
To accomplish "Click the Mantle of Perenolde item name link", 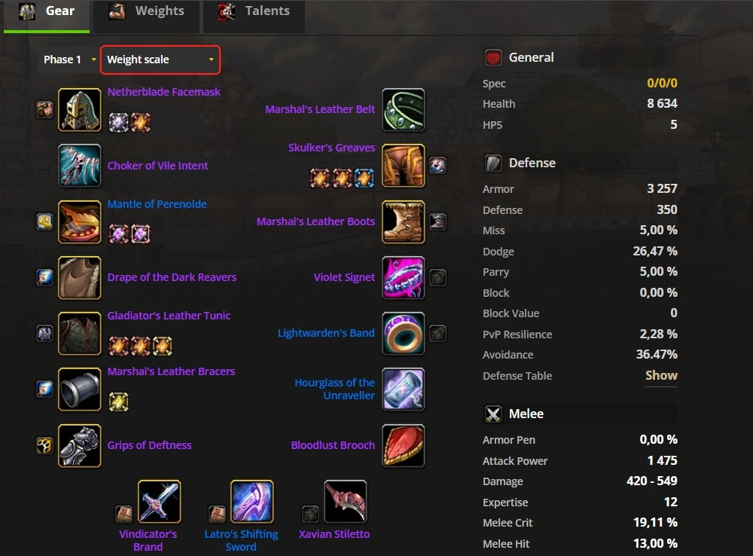I will tap(157, 203).
